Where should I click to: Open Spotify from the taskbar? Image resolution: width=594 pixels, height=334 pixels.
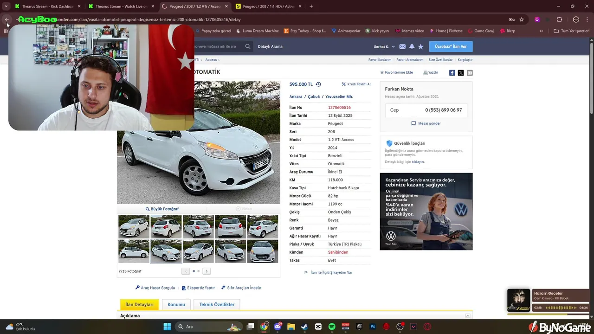coord(332,327)
